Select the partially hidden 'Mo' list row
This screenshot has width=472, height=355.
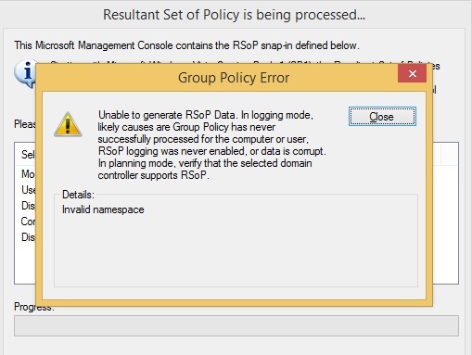(28, 174)
